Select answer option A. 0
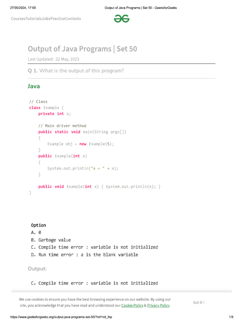The height and width of the screenshot is (324, 243). (36, 233)
